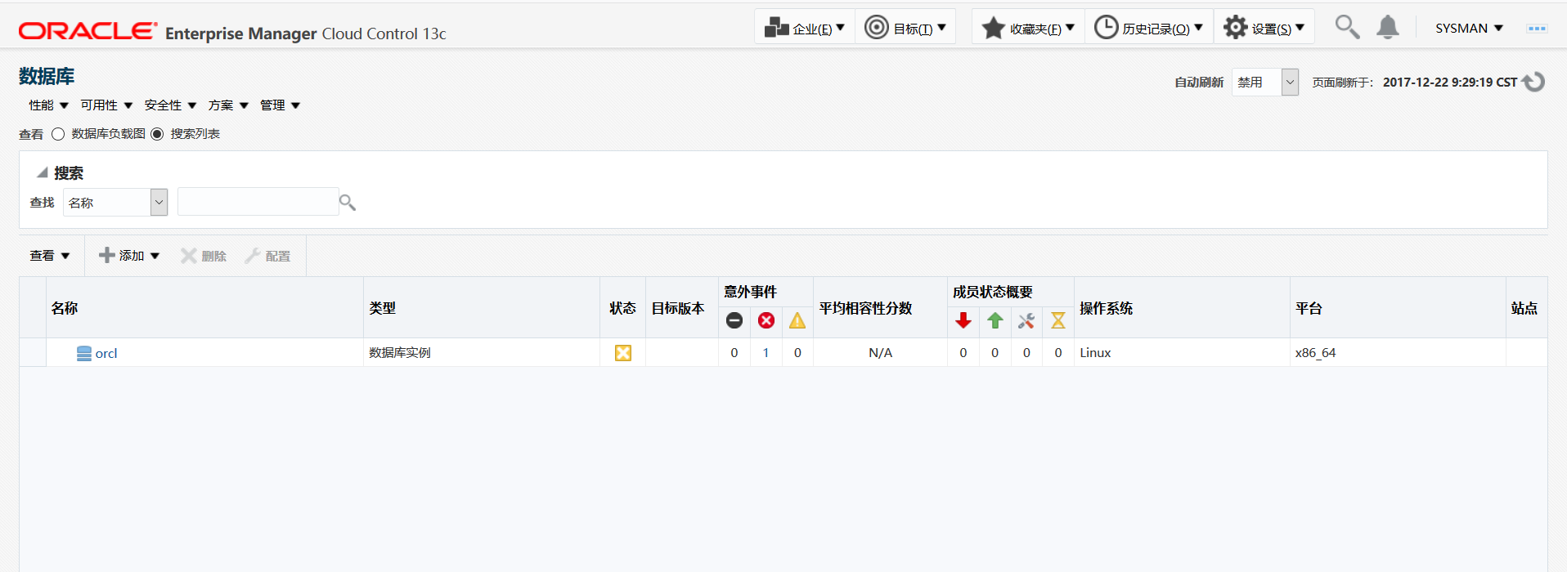
Task: Collapse the 搜索 section triangle
Action: (x=42, y=173)
